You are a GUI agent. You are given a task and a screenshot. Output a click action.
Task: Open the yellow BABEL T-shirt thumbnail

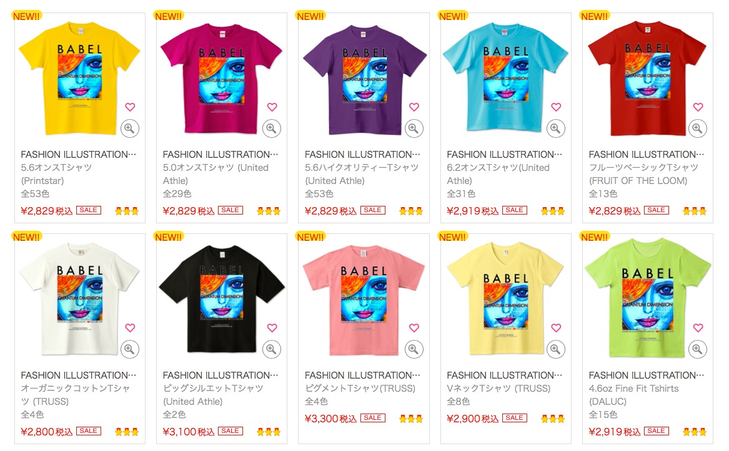pyautogui.click(x=79, y=78)
